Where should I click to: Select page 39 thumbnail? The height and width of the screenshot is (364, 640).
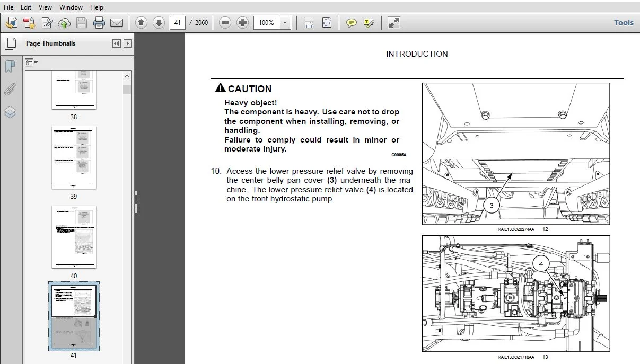click(74, 157)
